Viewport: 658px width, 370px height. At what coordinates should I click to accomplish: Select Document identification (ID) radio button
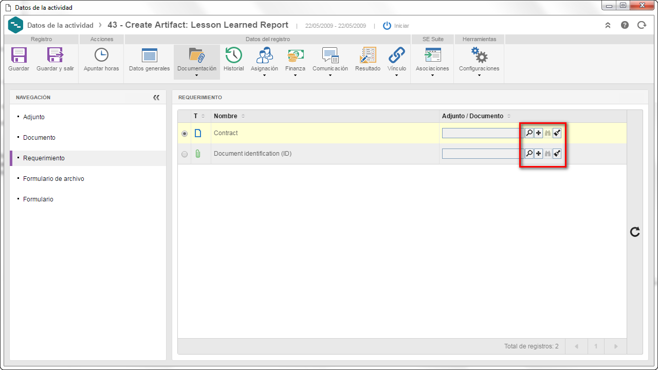coord(185,154)
